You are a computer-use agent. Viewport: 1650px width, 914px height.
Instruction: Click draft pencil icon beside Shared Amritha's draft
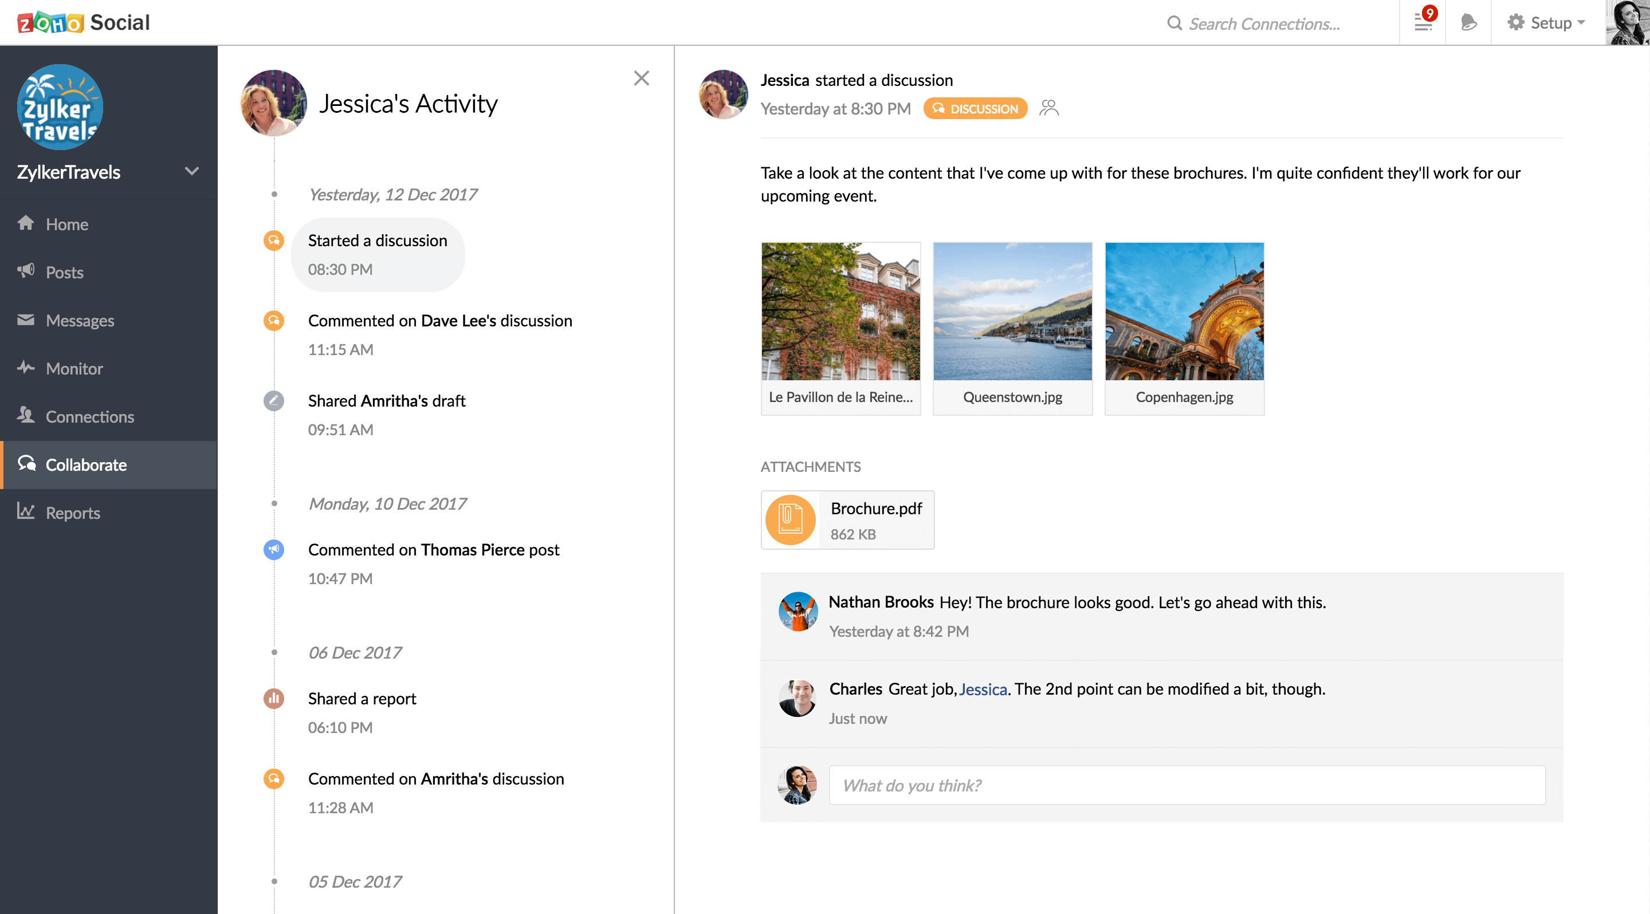[x=274, y=401]
